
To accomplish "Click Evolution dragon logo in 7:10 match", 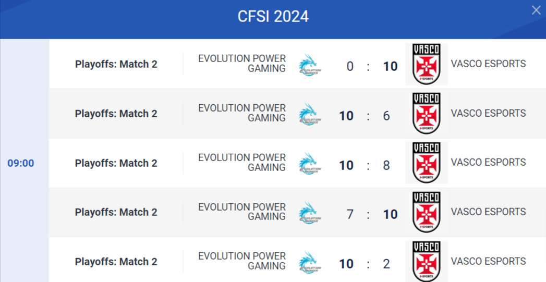I will (x=309, y=213).
